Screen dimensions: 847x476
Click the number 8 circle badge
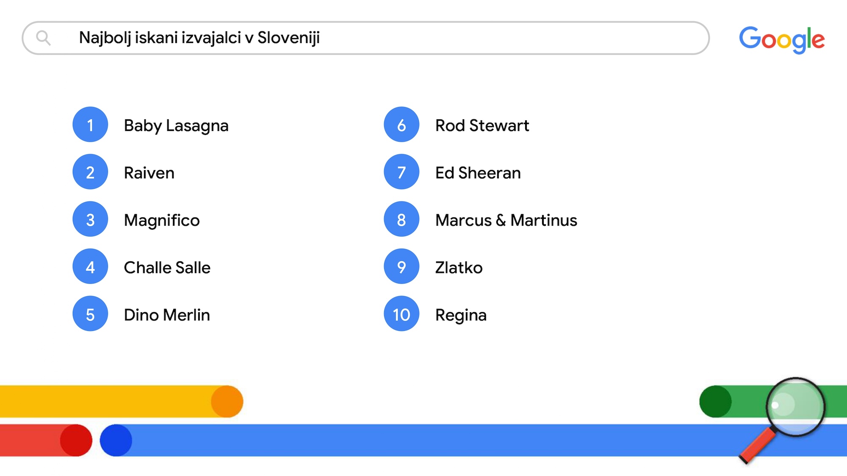pos(401,220)
